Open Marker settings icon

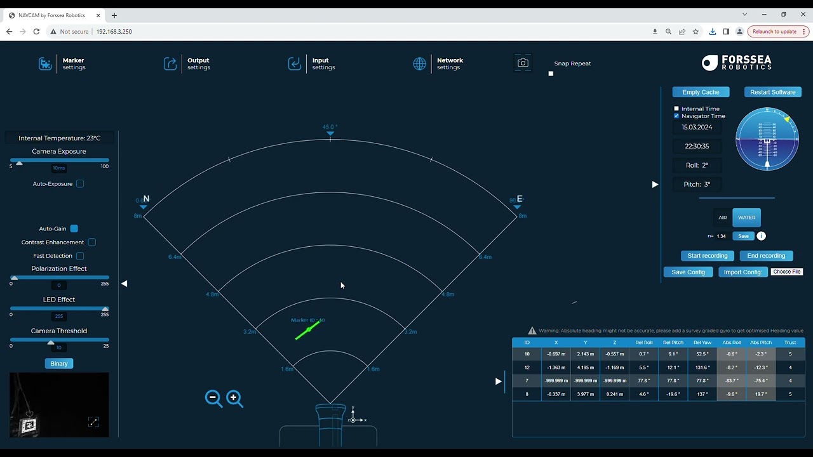click(45, 63)
